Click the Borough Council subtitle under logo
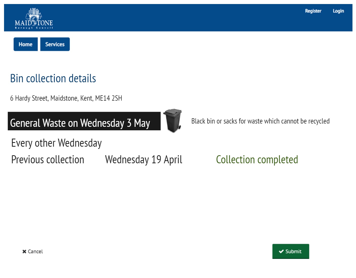This screenshot has width=356, height=278. [x=34, y=28]
